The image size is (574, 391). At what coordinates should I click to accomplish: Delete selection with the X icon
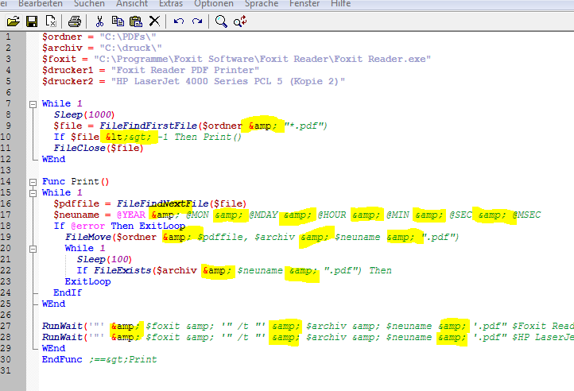click(x=154, y=21)
